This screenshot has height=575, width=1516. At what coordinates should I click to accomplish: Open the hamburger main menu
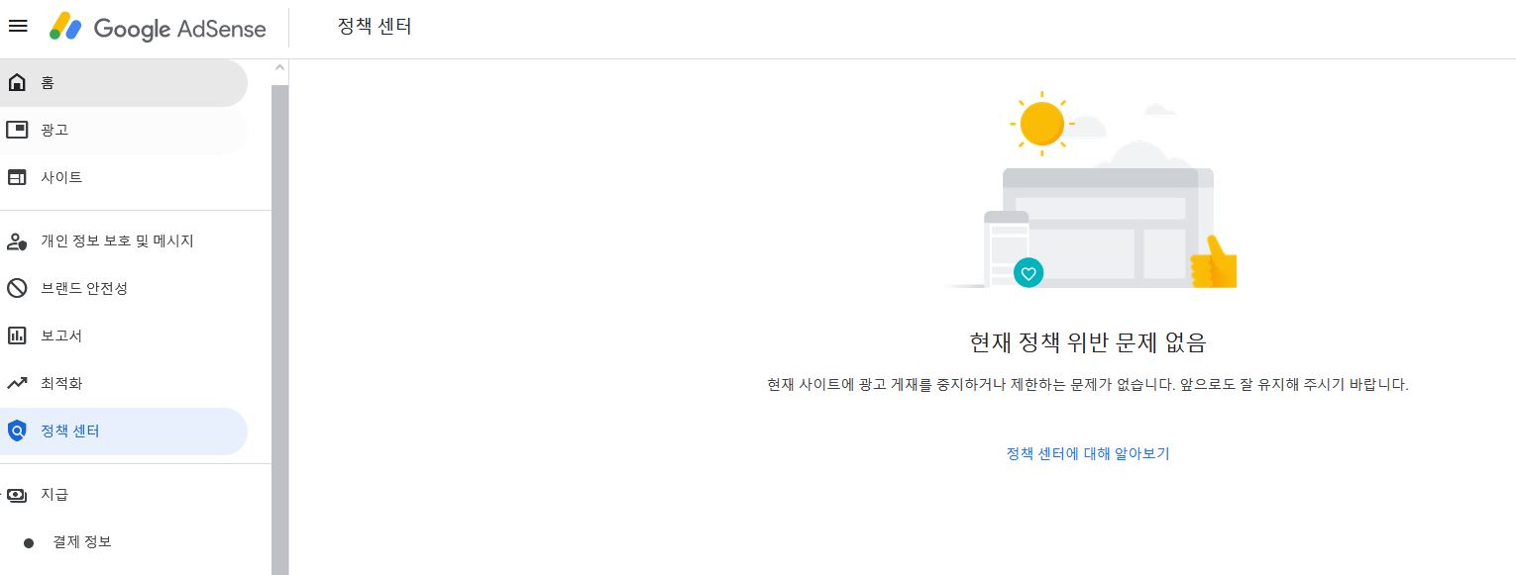(18, 27)
